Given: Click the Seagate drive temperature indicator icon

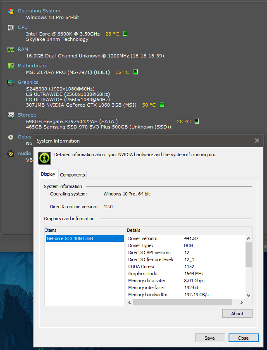Looking at the screenshot, I should (x=197, y=121).
